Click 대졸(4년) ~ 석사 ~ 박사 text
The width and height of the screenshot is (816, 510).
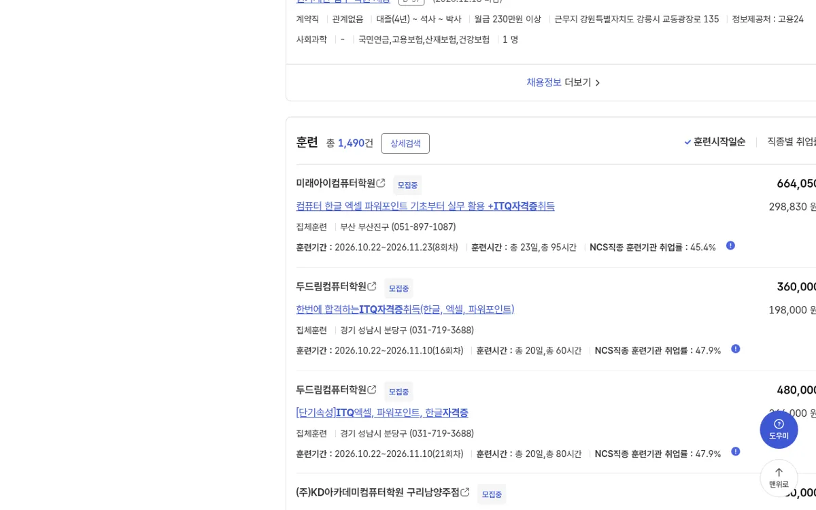click(419, 19)
